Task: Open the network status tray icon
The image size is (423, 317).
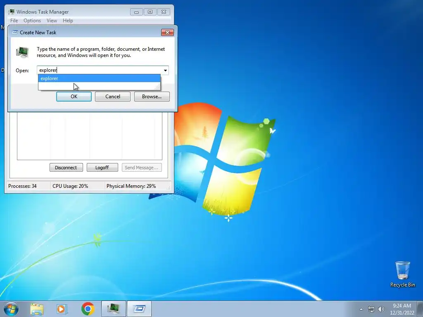Action: tap(371, 310)
